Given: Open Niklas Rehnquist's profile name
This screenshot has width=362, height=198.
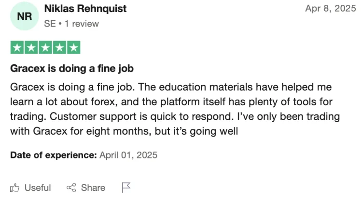Looking at the screenshot, I should [85, 9].
